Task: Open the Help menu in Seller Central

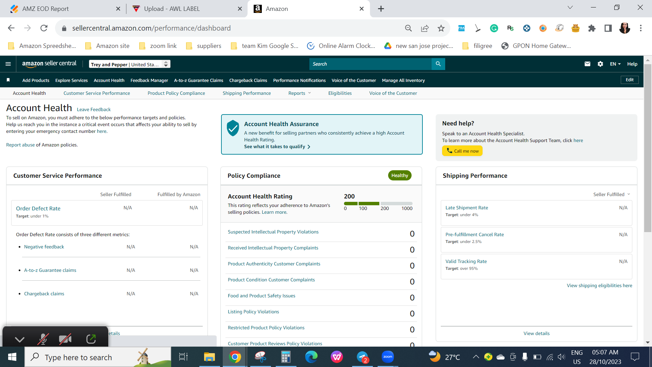Action: tap(632, 64)
